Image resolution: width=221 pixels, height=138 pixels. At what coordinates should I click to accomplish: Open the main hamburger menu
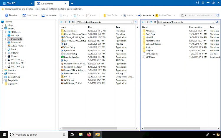(203, 3)
